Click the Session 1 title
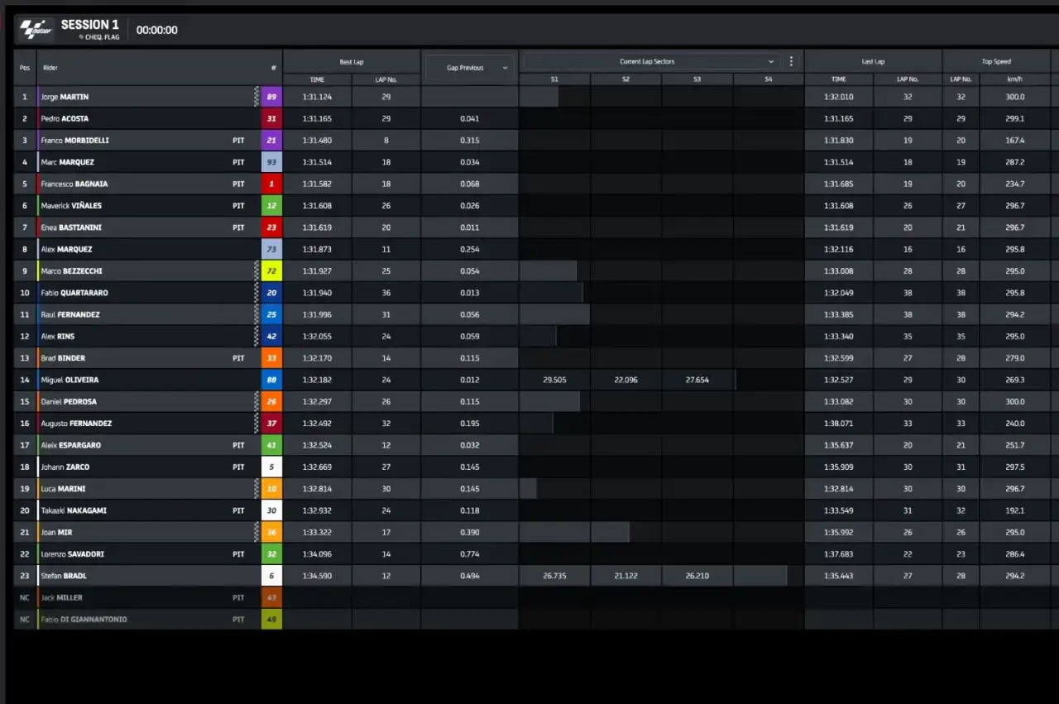This screenshot has height=704, width=1059. [89, 25]
